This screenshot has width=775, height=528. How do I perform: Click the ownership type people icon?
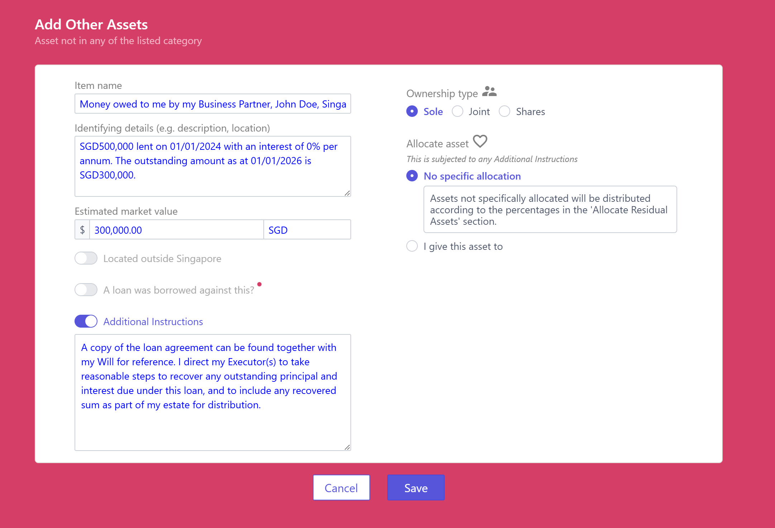[489, 92]
